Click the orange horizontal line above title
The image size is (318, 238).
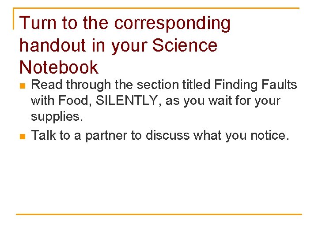pyautogui.click(x=156, y=8)
